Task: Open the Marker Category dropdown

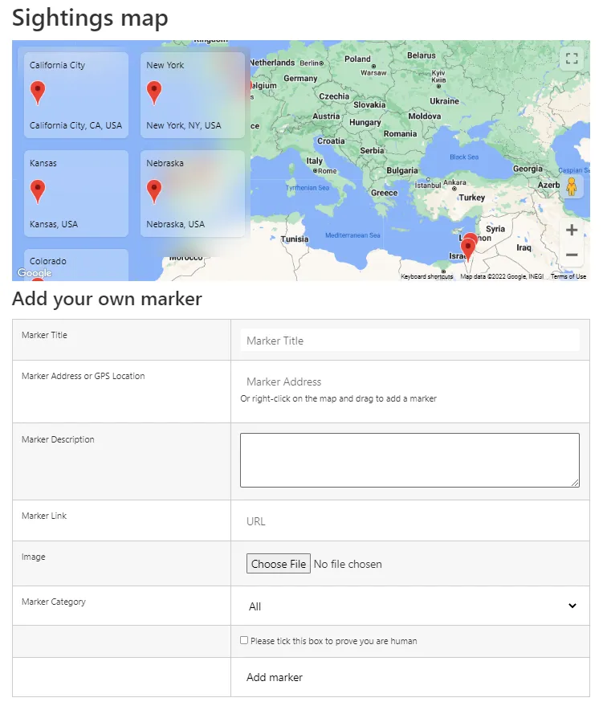Action: (409, 606)
